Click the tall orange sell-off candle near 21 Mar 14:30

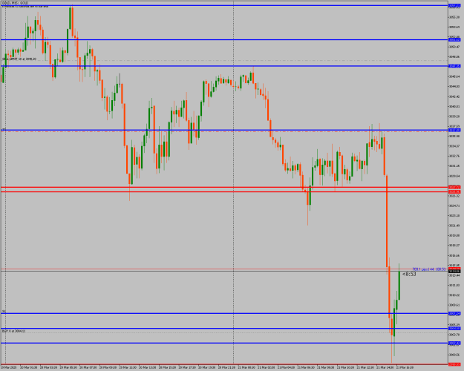[x=387, y=222]
